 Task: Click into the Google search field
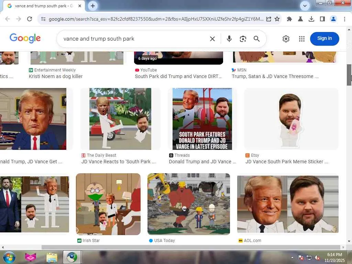click(135, 39)
